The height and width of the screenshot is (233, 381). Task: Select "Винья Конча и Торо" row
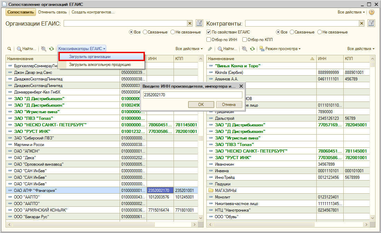coord(288,66)
